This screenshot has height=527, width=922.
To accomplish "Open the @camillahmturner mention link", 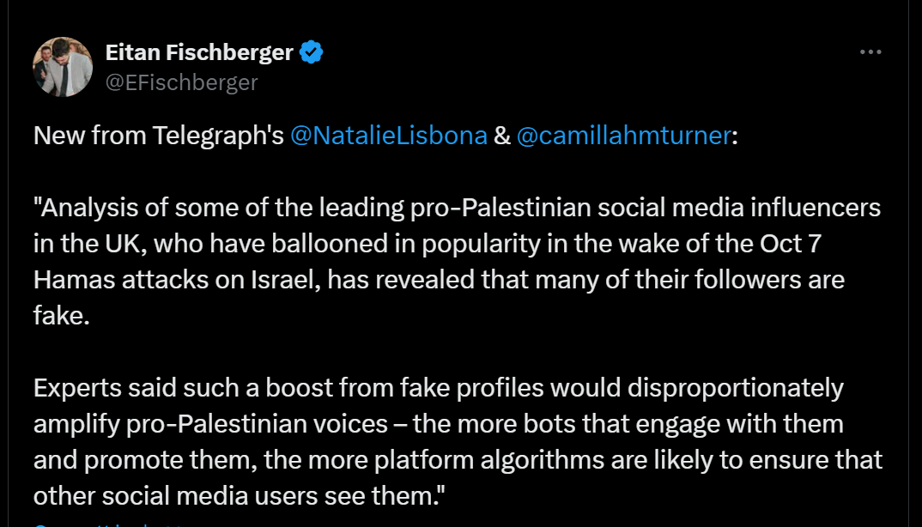I will (623, 136).
